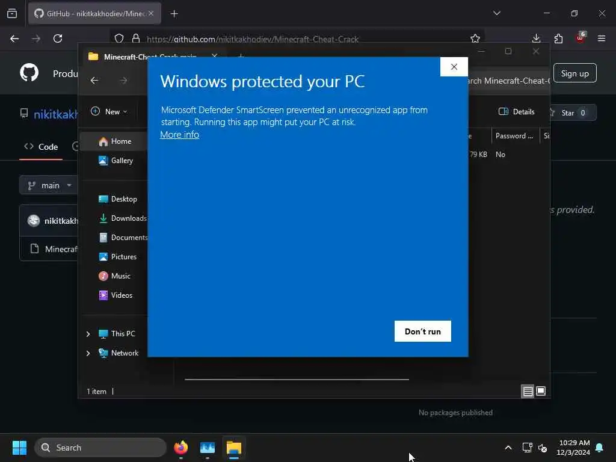Open a new browser tab
This screenshot has width=616, height=462.
click(x=174, y=14)
